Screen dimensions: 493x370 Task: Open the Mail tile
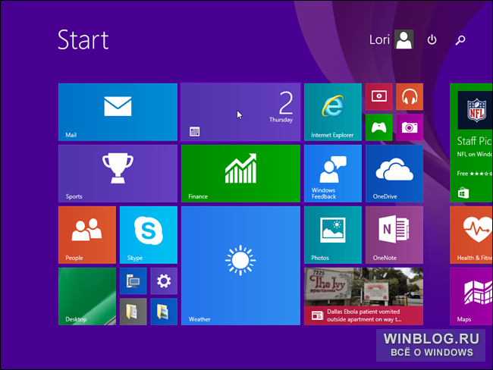(x=118, y=112)
